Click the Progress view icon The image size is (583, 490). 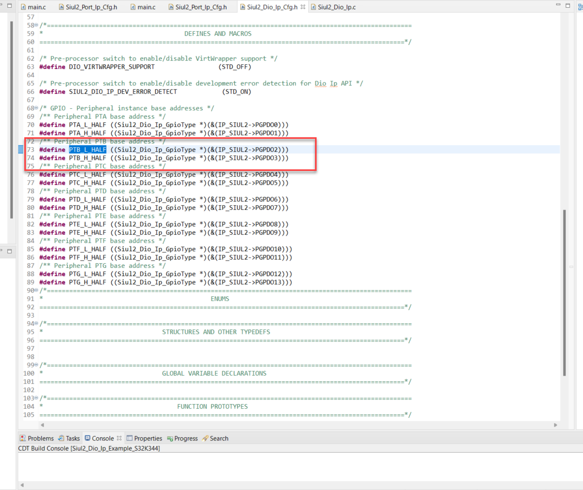[x=170, y=439]
